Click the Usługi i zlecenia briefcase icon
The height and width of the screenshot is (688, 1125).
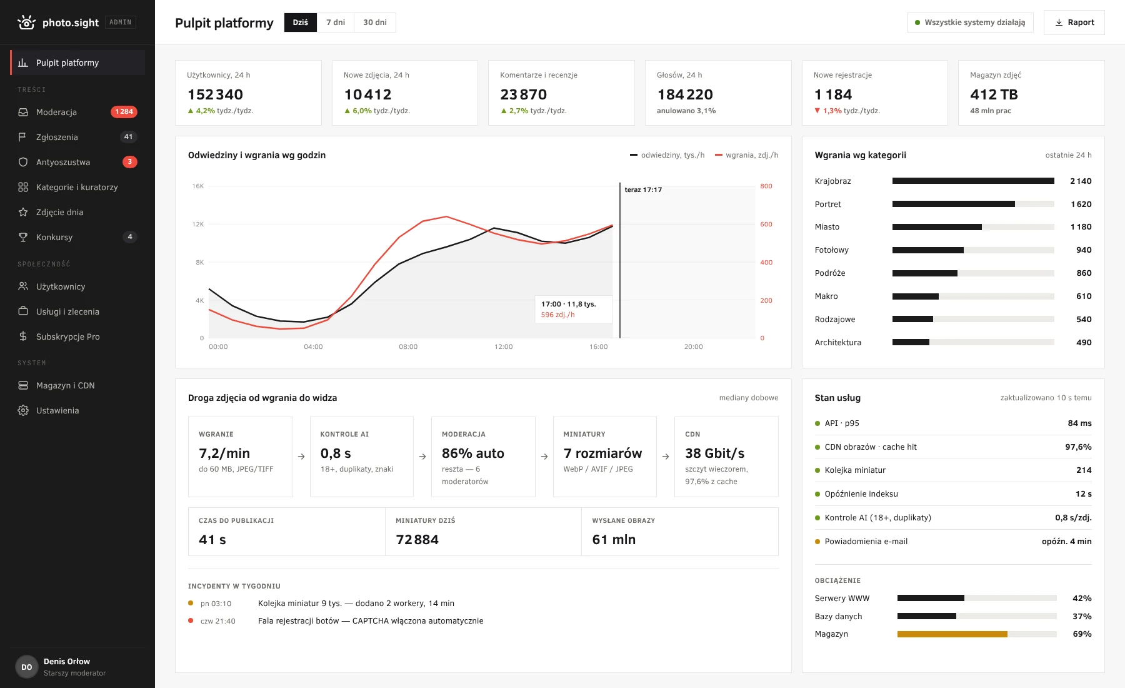[x=23, y=311]
